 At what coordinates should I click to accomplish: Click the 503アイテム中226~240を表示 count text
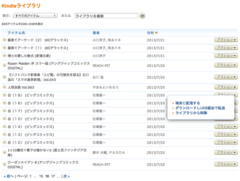click(22, 24)
